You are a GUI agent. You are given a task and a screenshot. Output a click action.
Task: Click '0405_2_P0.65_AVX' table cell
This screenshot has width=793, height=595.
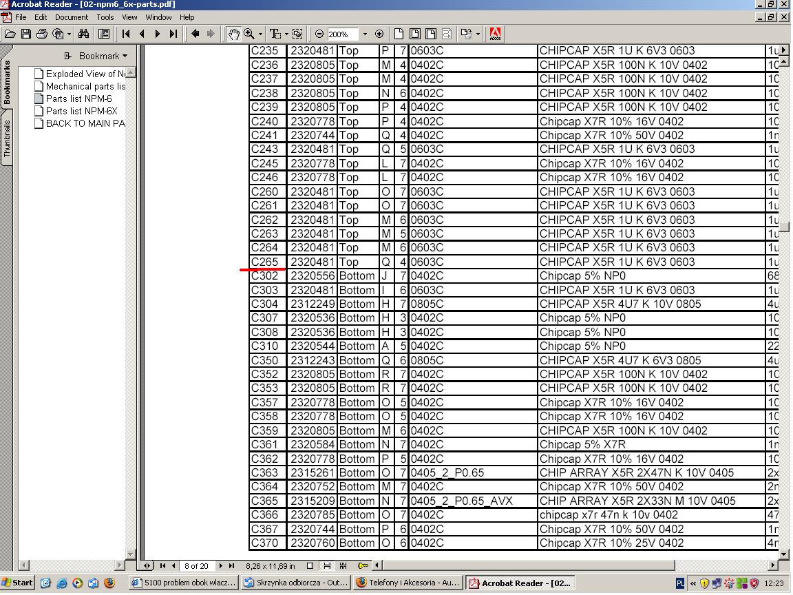pyautogui.click(x=473, y=501)
